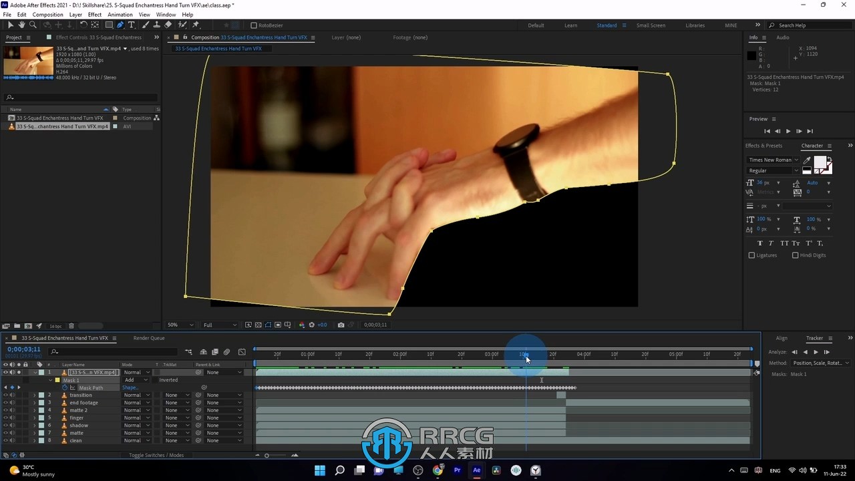
Task: Select the Horizontal Type tool
Action: point(132,25)
